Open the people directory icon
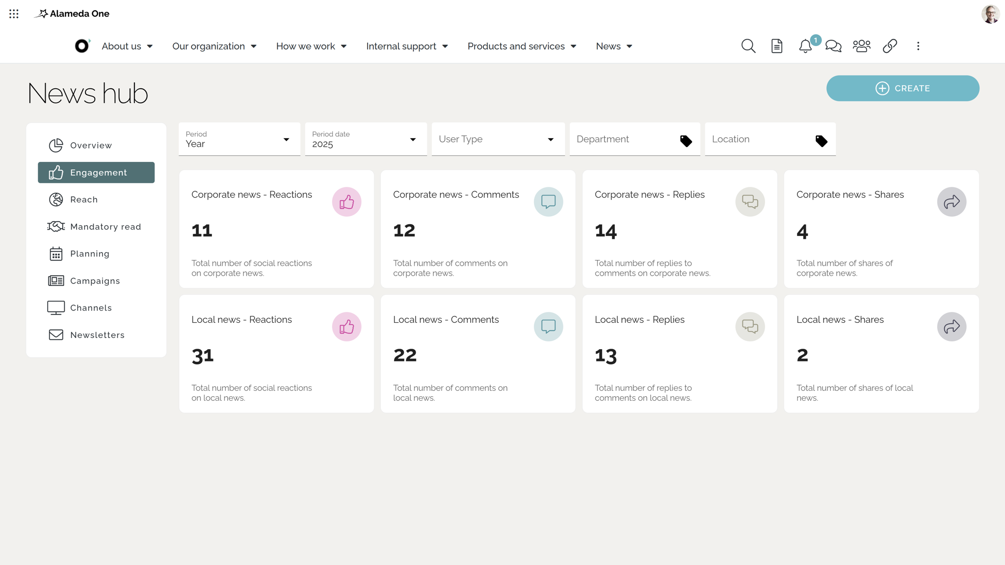This screenshot has height=565, width=1005. pos(861,46)
